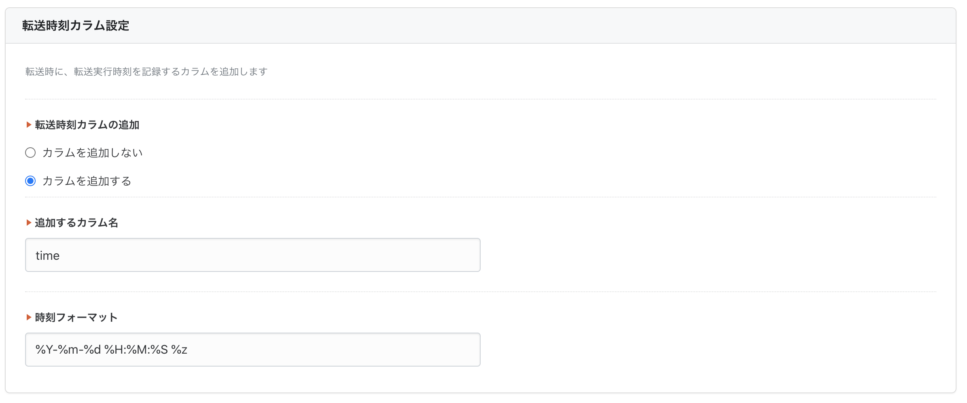The width and height of the screenshot is (967, 403).
Task: Click the カラムを追加しない option label
Action: pos(92,153)
